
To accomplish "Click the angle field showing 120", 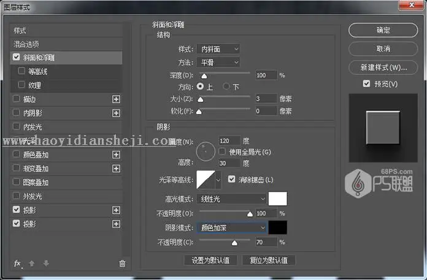I will pyautogui.click(x=229, y=141).
